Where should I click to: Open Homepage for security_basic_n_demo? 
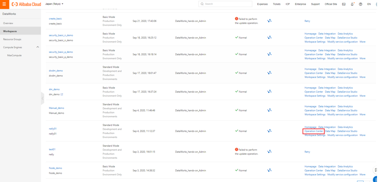(310, 33)
